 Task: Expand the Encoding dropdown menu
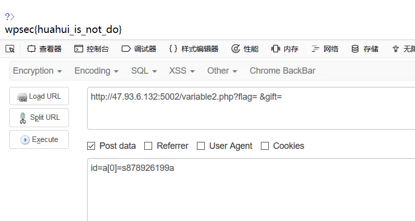coord(96,71)
